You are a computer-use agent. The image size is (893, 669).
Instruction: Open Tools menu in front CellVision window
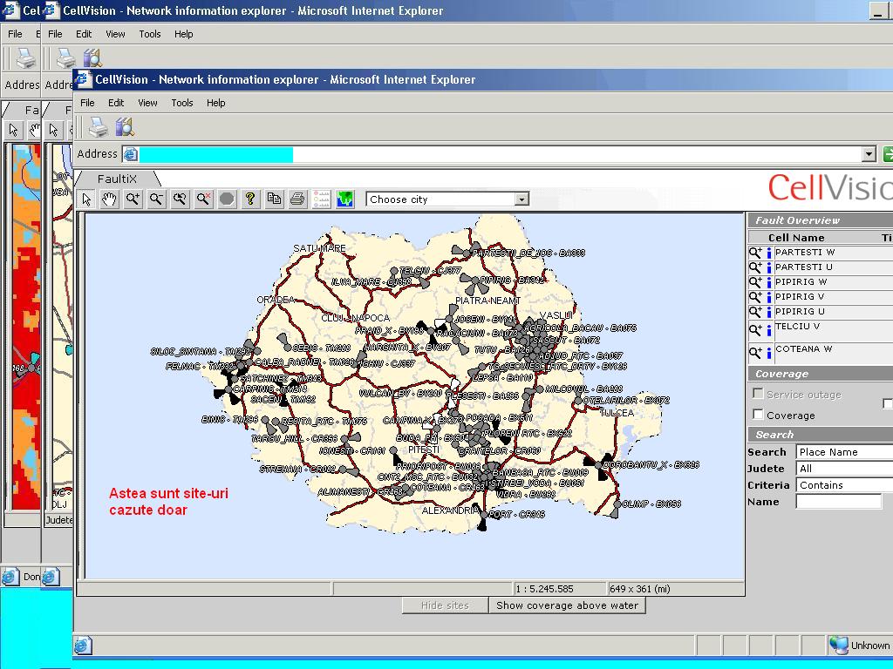182,103
